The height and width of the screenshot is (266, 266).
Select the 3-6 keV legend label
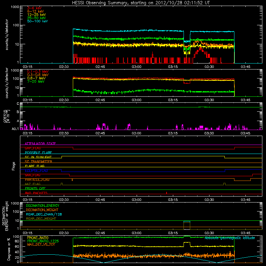point(35,8)
